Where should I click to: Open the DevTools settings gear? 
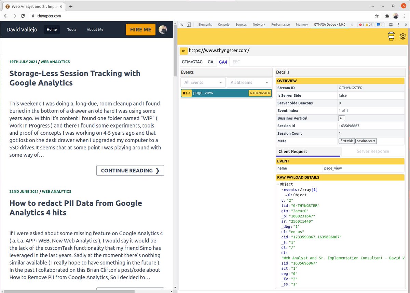[391, 25]
